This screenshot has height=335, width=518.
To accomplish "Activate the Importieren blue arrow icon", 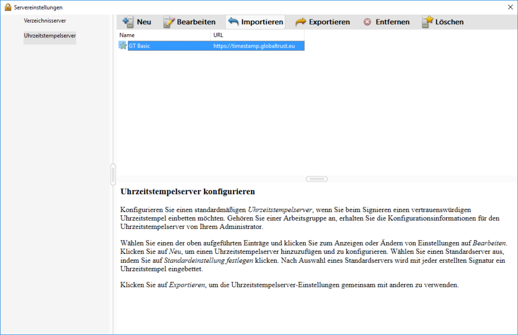I will pos(233,22).
